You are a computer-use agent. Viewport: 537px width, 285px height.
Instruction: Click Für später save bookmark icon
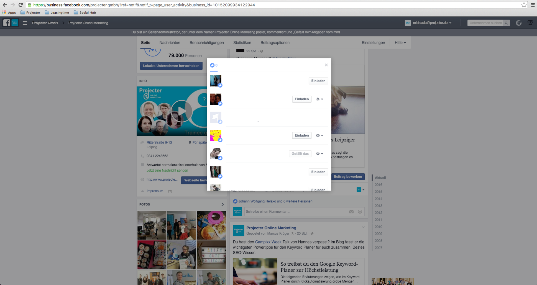(x=190, y=142)
